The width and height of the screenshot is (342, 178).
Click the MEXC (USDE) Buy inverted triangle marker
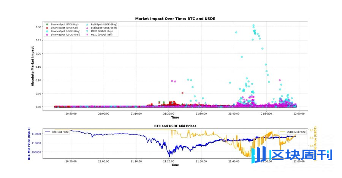tap(87, 31)
